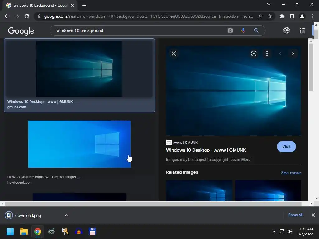319x239 pixels.
Task: Open the Windows 10 Desktop GMUNK title link
Action: [206, 150]
